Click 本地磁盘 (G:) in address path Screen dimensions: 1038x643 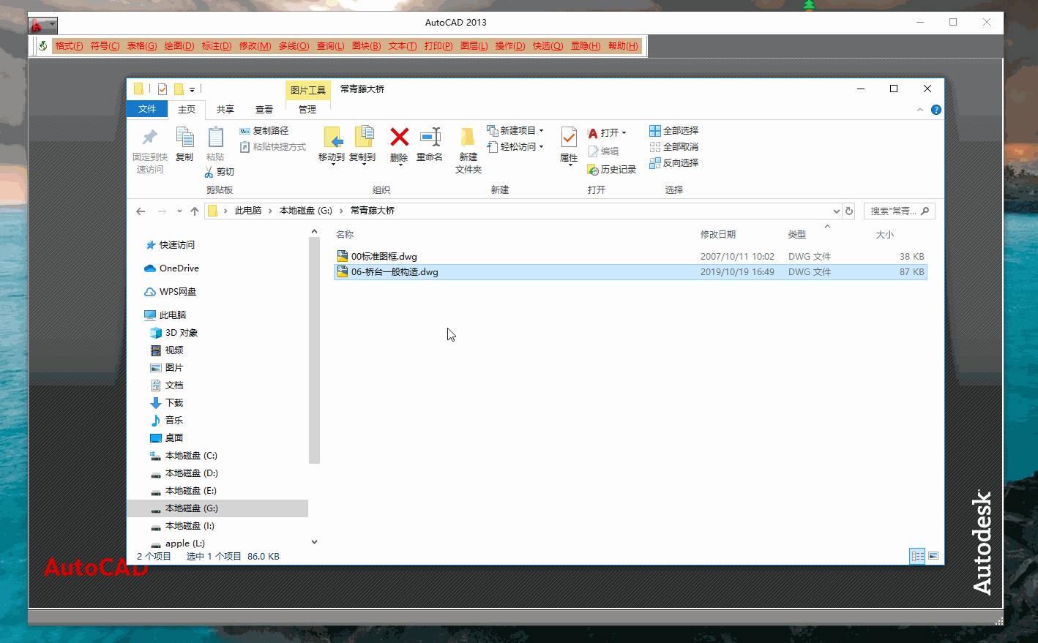point(306,211)
